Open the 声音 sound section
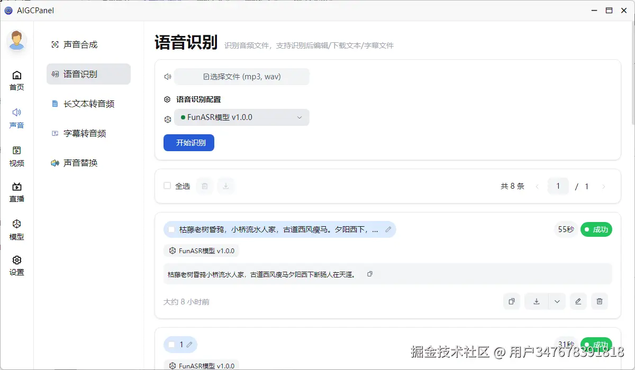 pos(17,118)
